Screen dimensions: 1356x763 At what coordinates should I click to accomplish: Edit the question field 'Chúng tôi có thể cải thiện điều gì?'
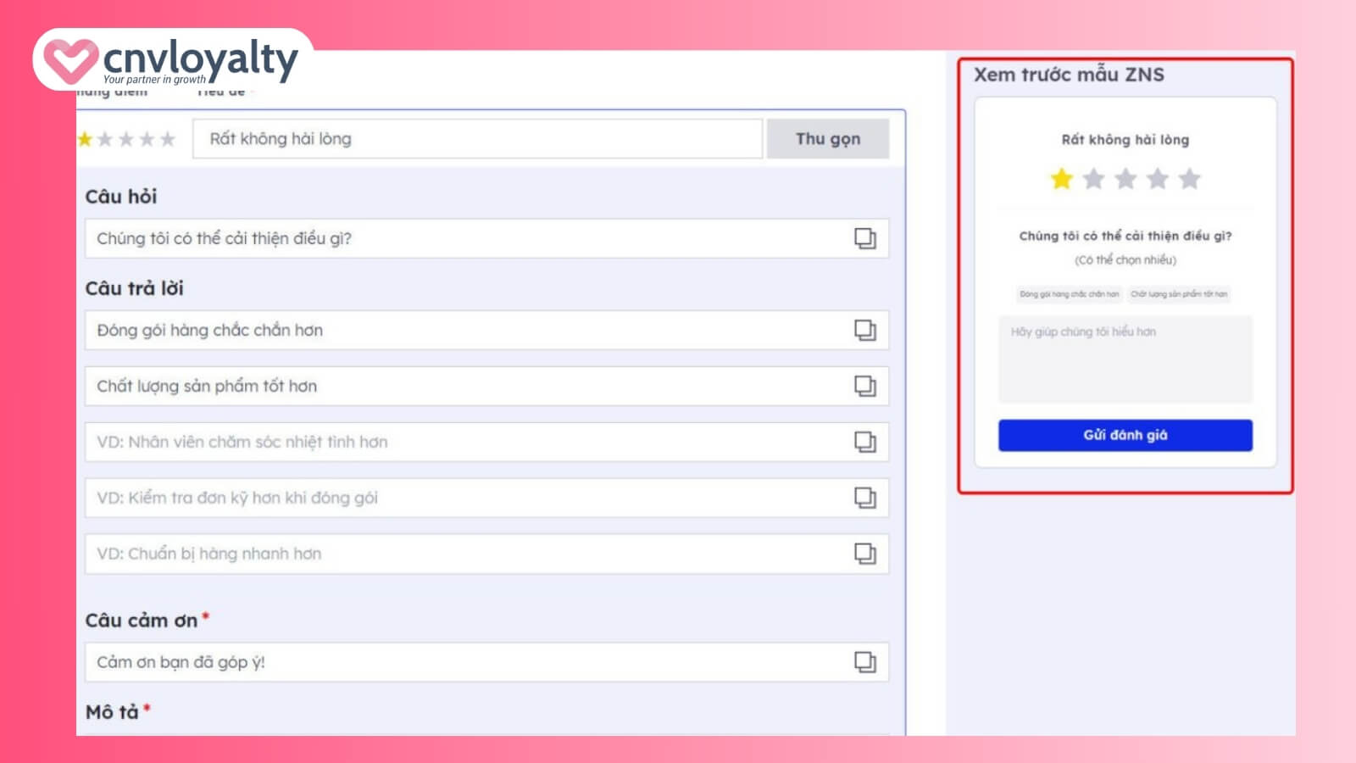[x=486, y=238]
